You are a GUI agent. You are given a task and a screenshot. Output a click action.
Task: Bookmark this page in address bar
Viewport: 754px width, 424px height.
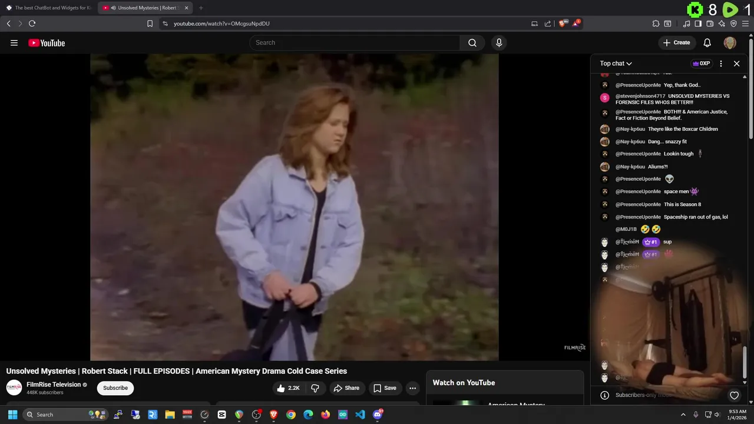pos(150,24)
